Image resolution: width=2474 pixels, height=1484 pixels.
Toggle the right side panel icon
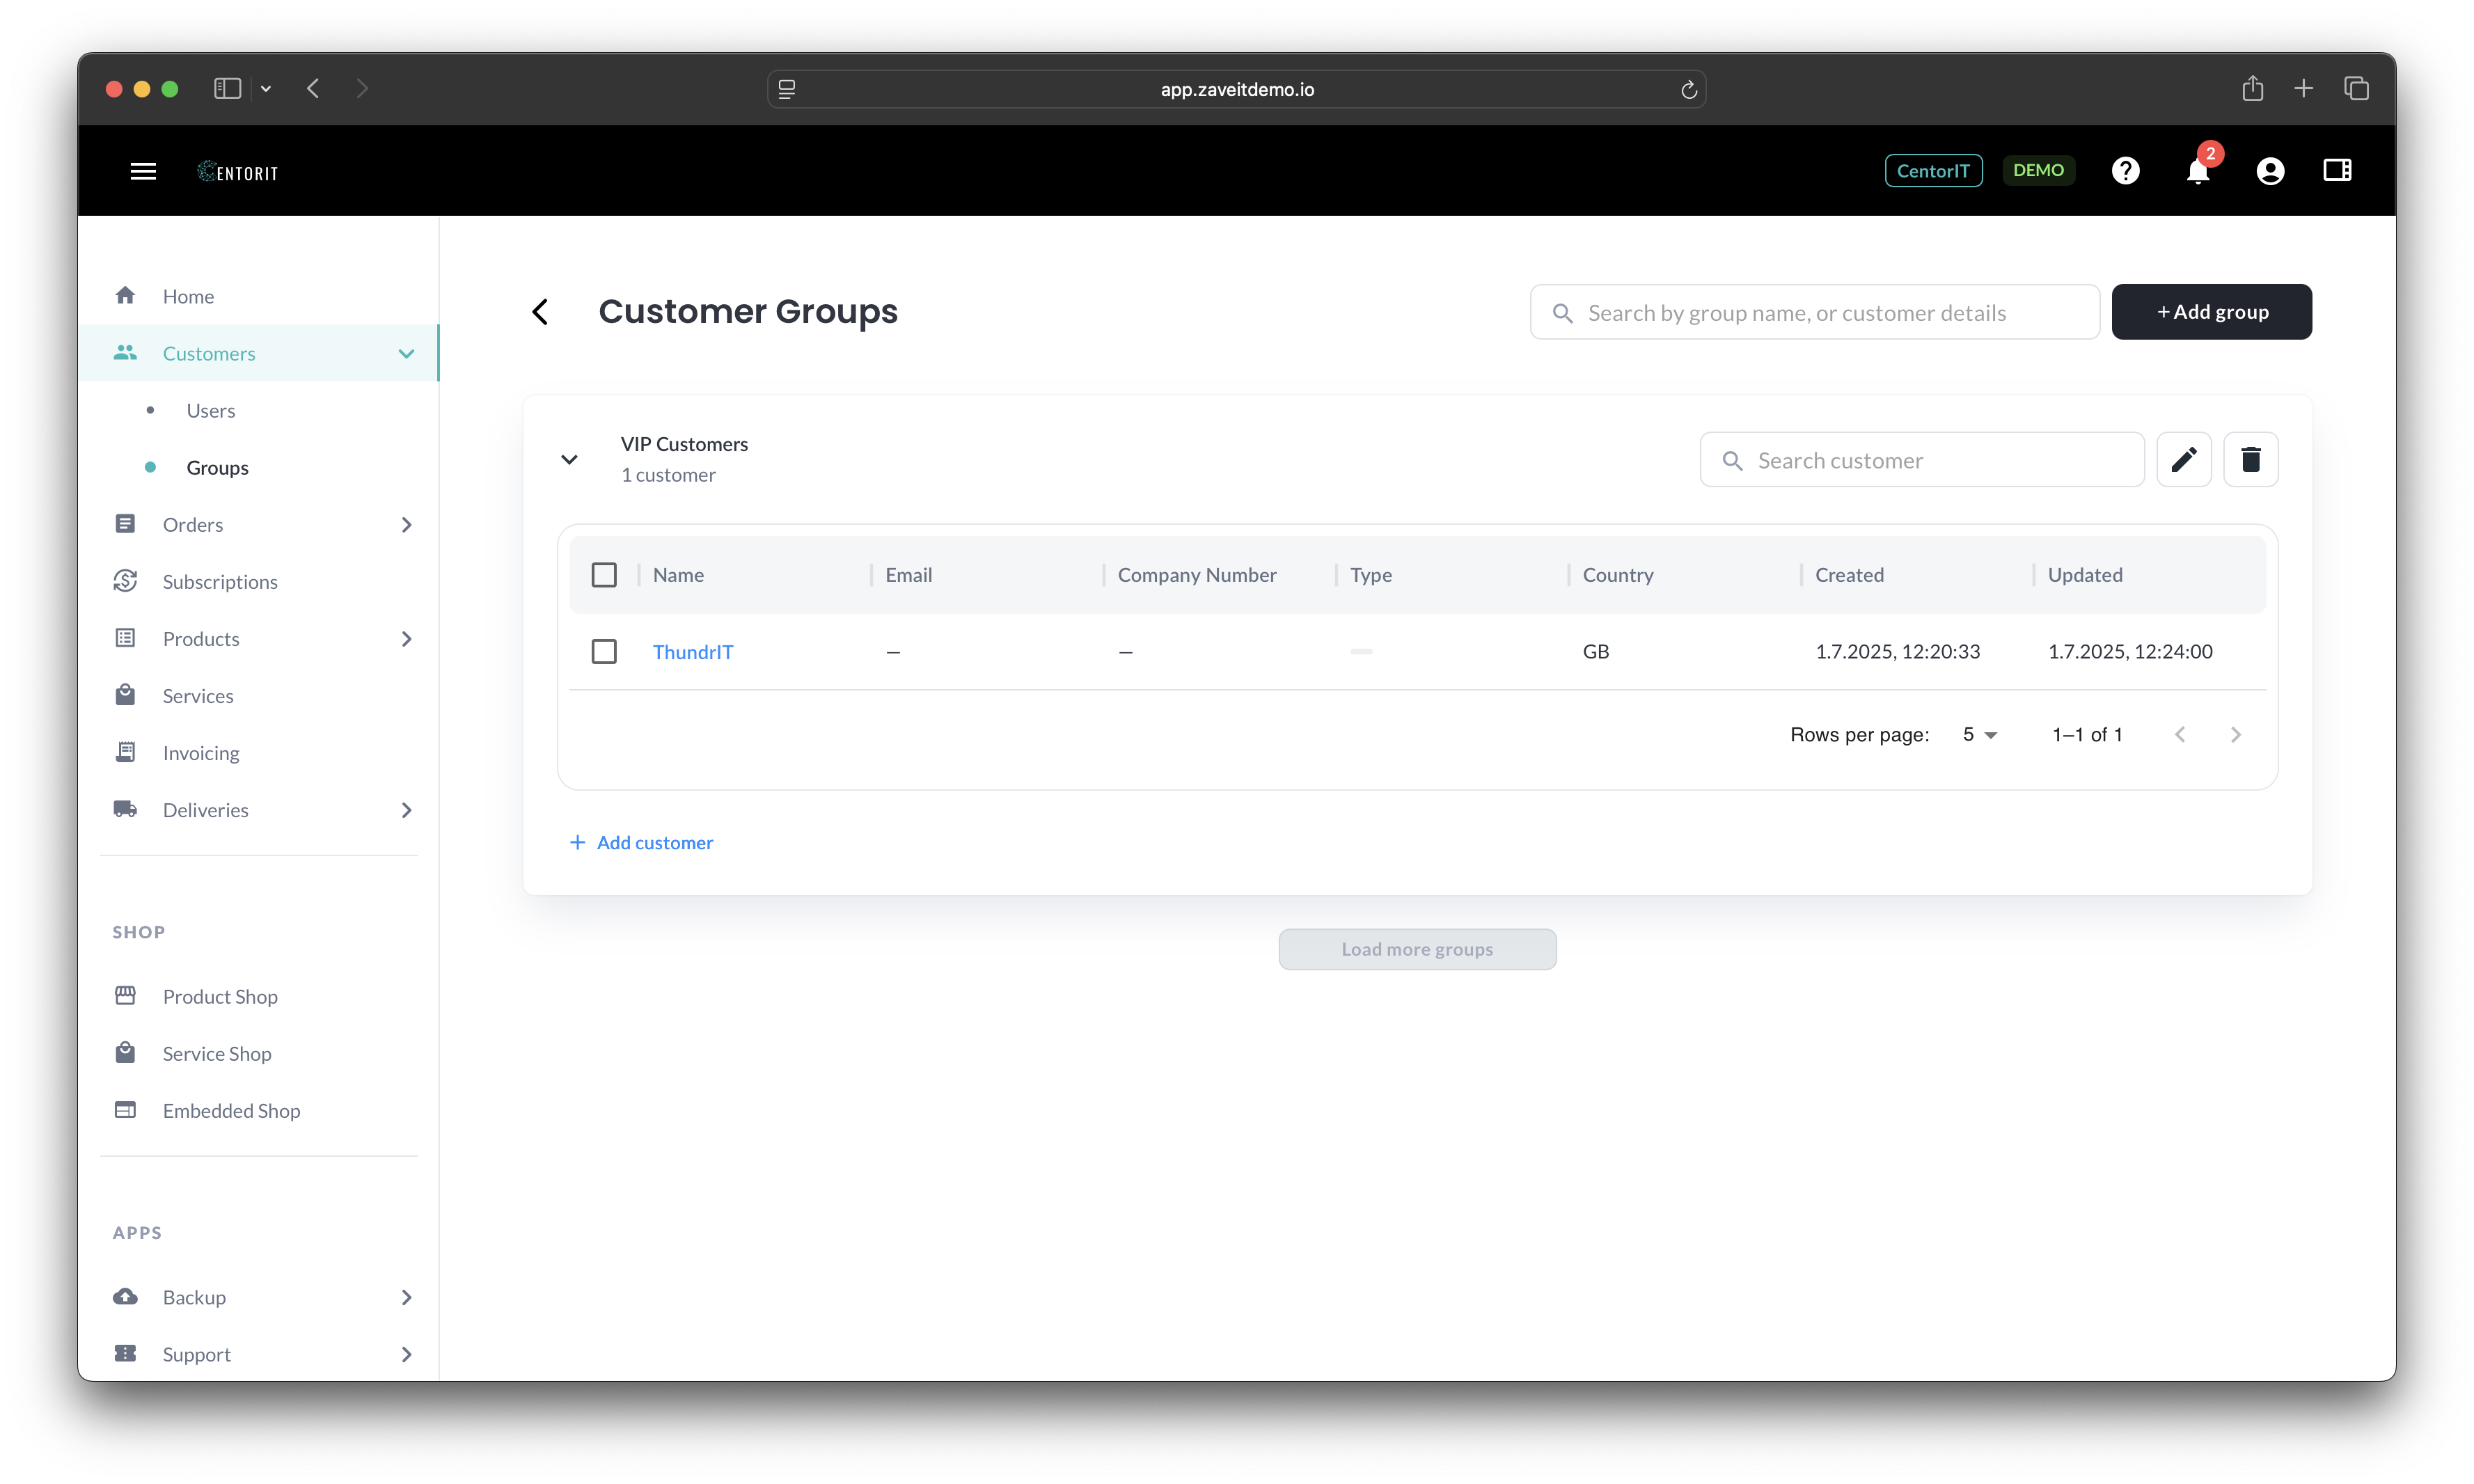(2337, 170)
